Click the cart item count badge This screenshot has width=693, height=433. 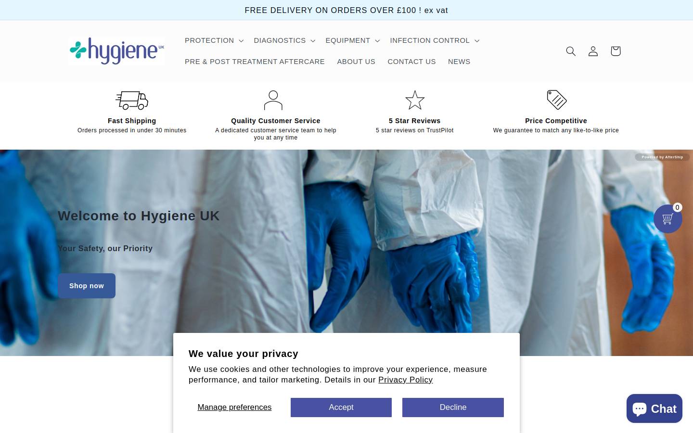click(677, 207)
